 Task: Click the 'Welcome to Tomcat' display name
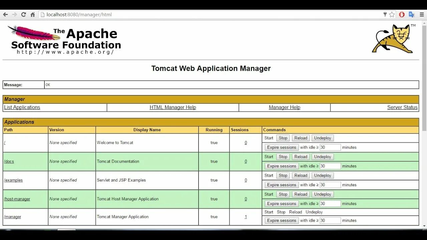tap(115, 143)
